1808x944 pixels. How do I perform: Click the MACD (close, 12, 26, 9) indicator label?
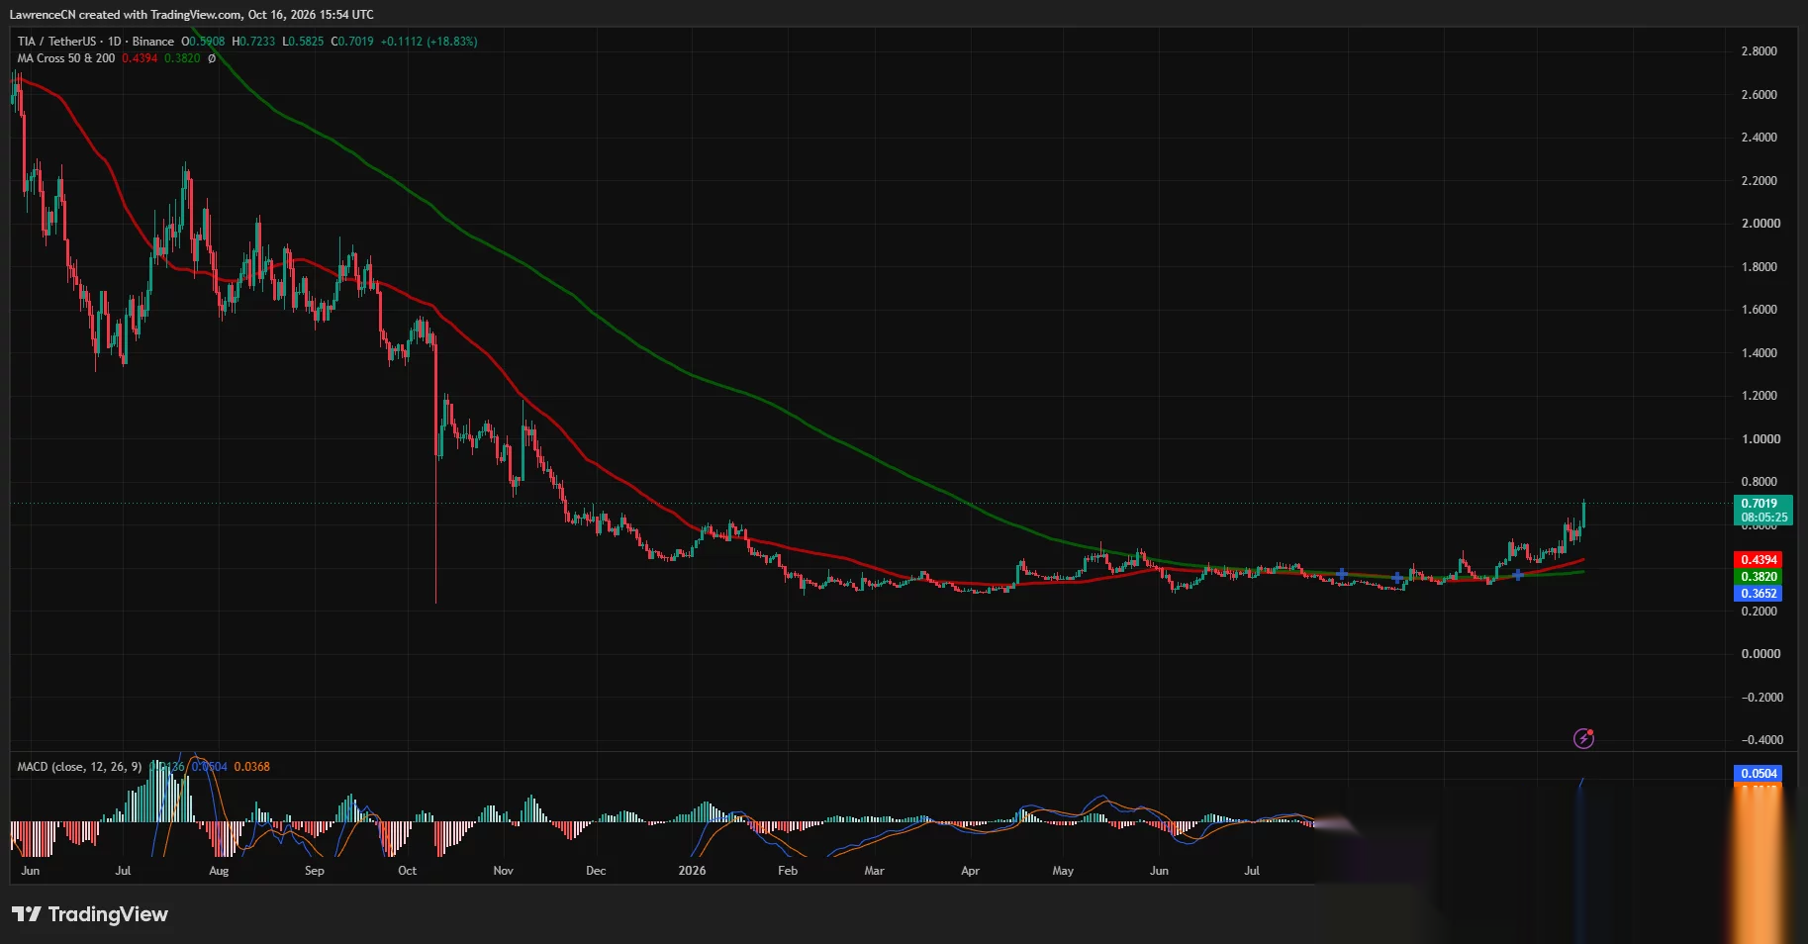[79, 767]
